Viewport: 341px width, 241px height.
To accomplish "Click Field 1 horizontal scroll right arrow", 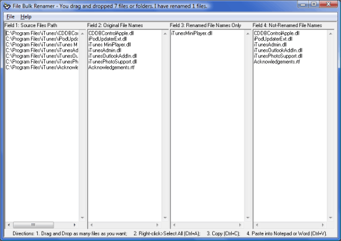I will (x=75, y=225).
